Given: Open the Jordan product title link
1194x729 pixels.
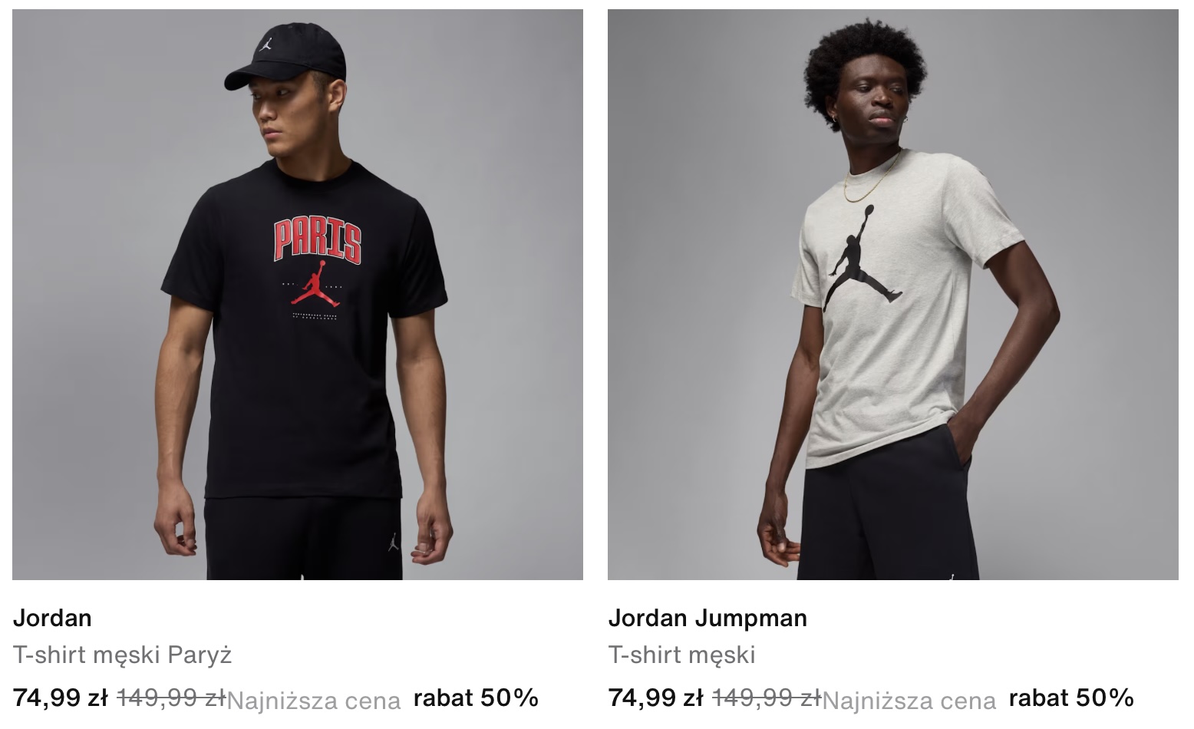Looking at the screenshot, I should (52, 618).
